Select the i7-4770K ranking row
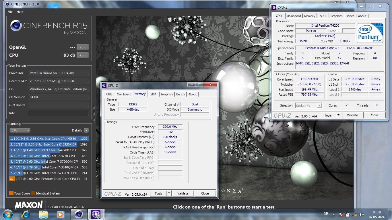The width and height of the screenshot is (392, 220). (49, 150)
